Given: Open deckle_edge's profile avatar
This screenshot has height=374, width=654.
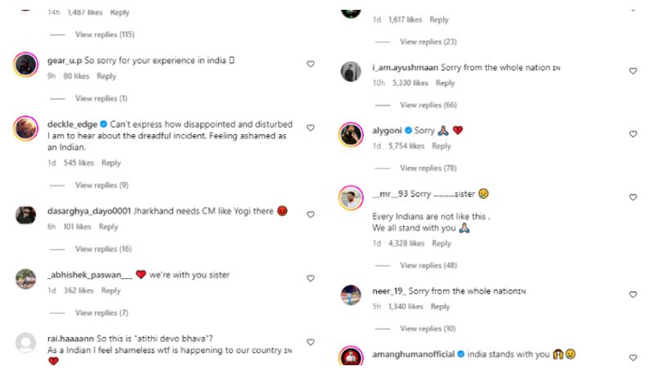Looking at the screenshot, I should point(25,128).
